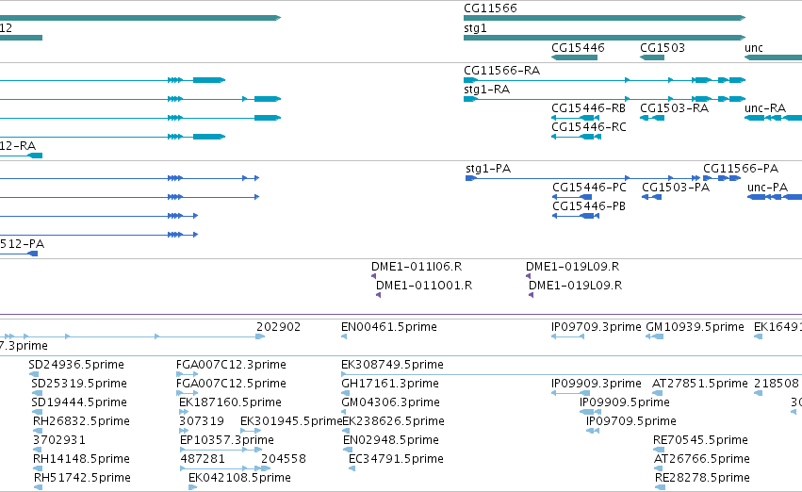This screenshot has width=802, height=492.
Task: Select the IP09909.3prime EST label
Action: (x=597, y=385)
